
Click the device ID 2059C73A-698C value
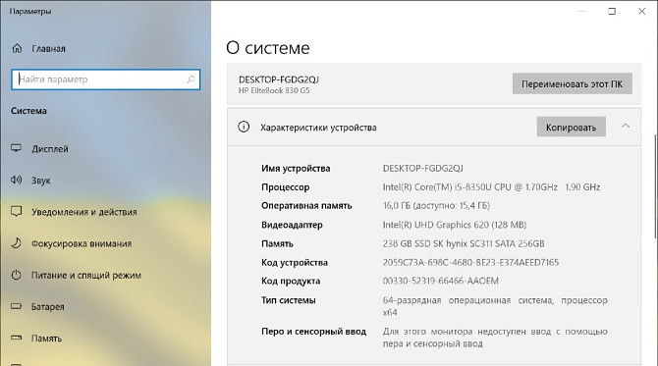[x=470, y=262]
